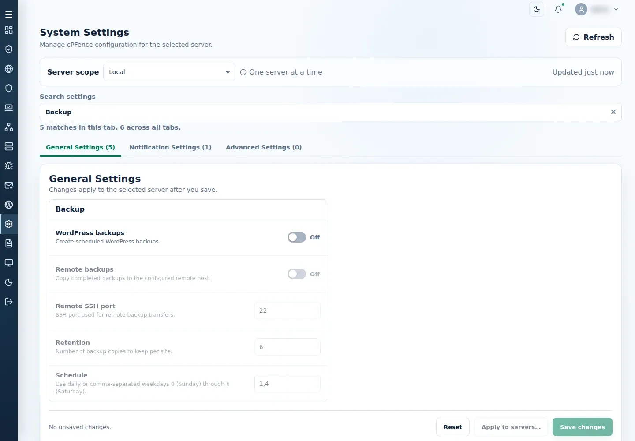The width and height of the screenshot is (635, 441).
Task: Click the Retention value field
Action: (288, 347)
